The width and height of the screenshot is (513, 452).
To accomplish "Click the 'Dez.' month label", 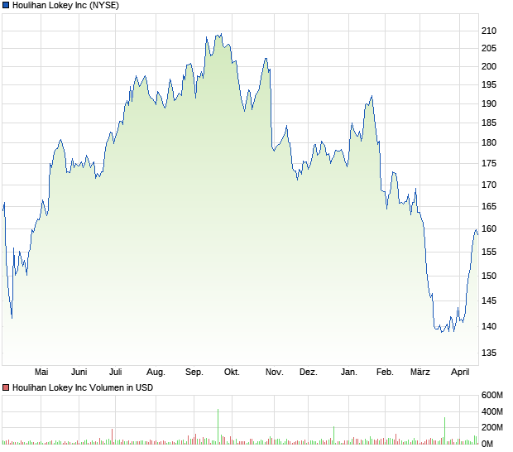I will pyautogui.click(x=309, y=373).
